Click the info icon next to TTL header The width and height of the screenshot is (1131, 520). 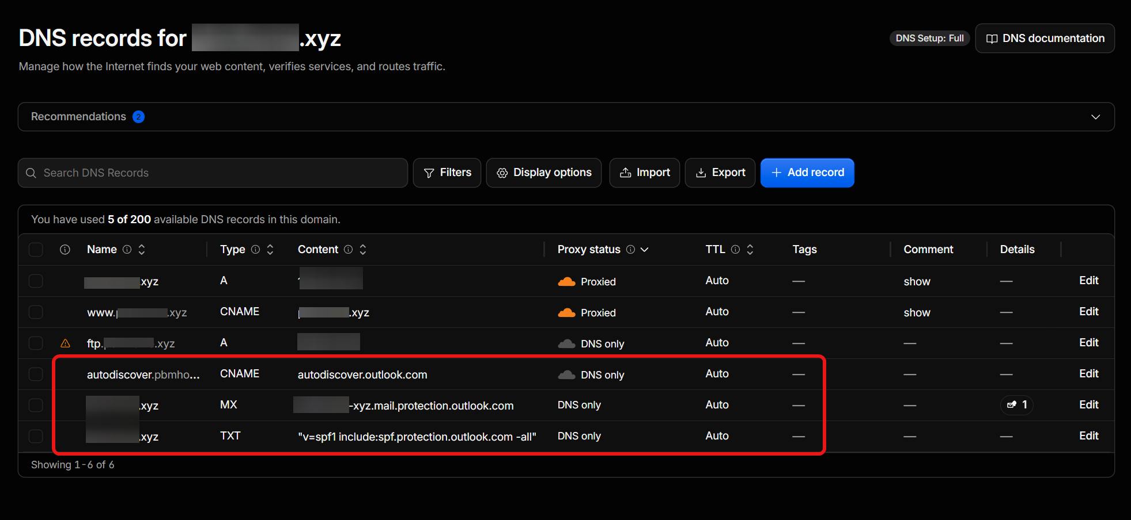735,249
